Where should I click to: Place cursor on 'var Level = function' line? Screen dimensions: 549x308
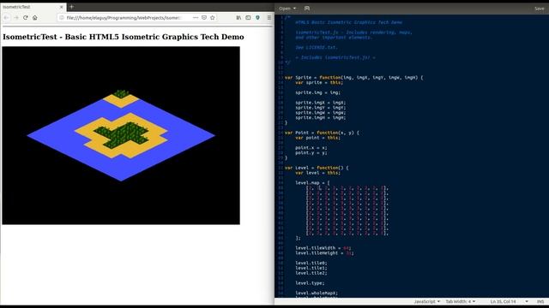pos(317,168)
